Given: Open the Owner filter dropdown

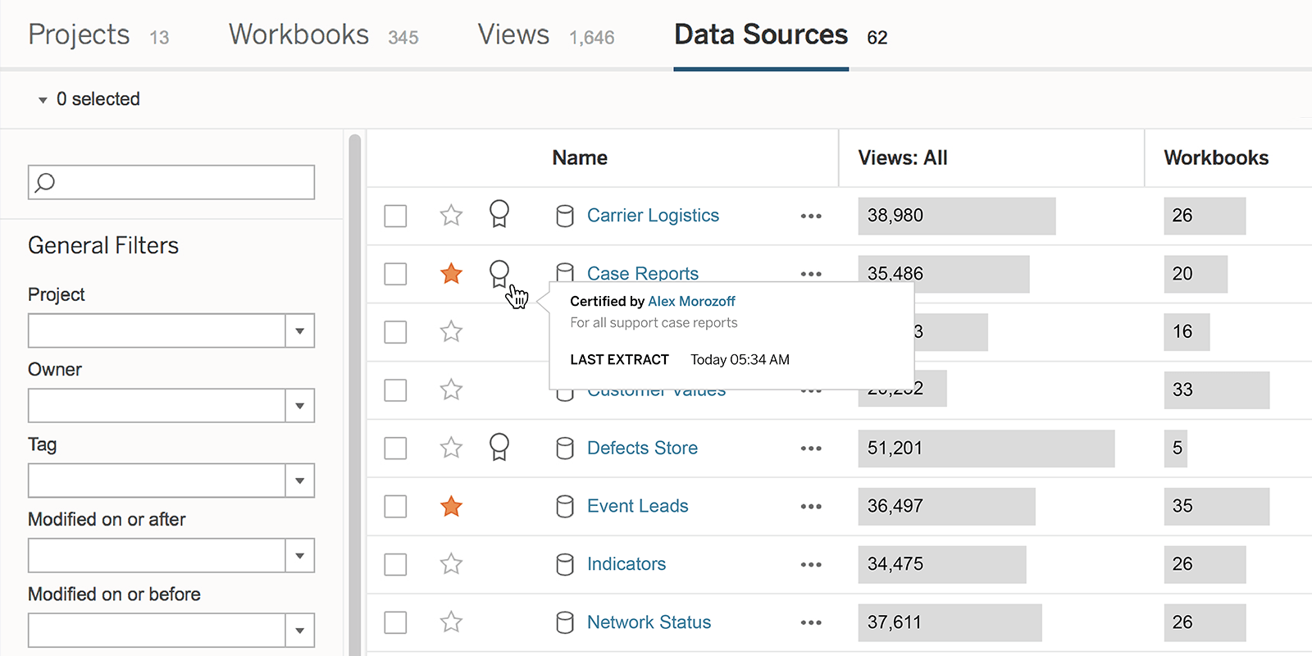Looking at the screenshot, I should (x=299, y=406).
